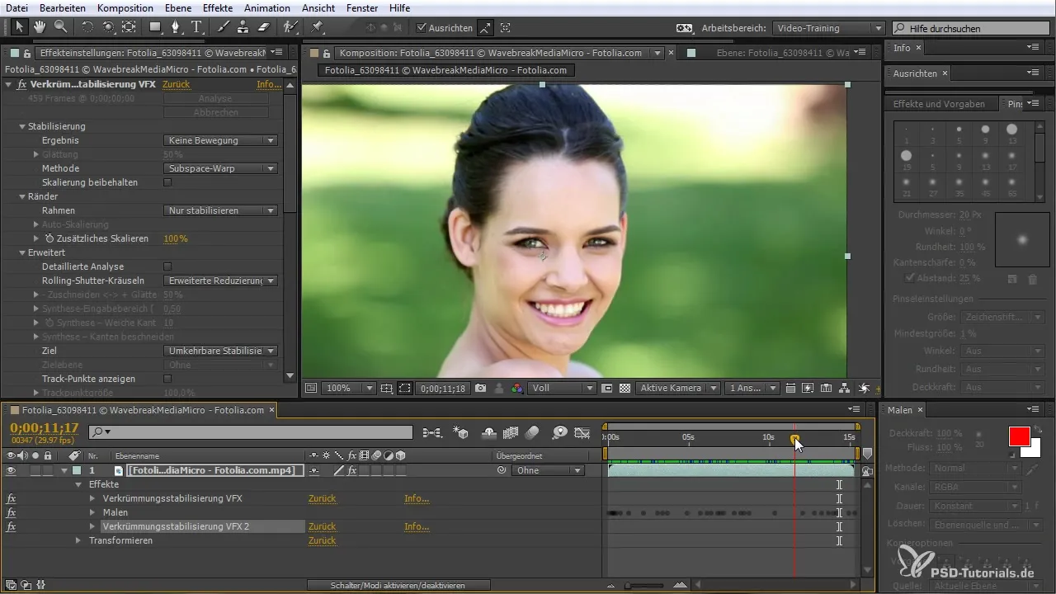Viewport: 1056px width, 594px height.
Task: Open the Komposition menu
Action: click(125, 7)
